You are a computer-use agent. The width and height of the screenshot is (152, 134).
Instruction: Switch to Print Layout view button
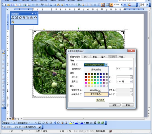coord(13,119)
